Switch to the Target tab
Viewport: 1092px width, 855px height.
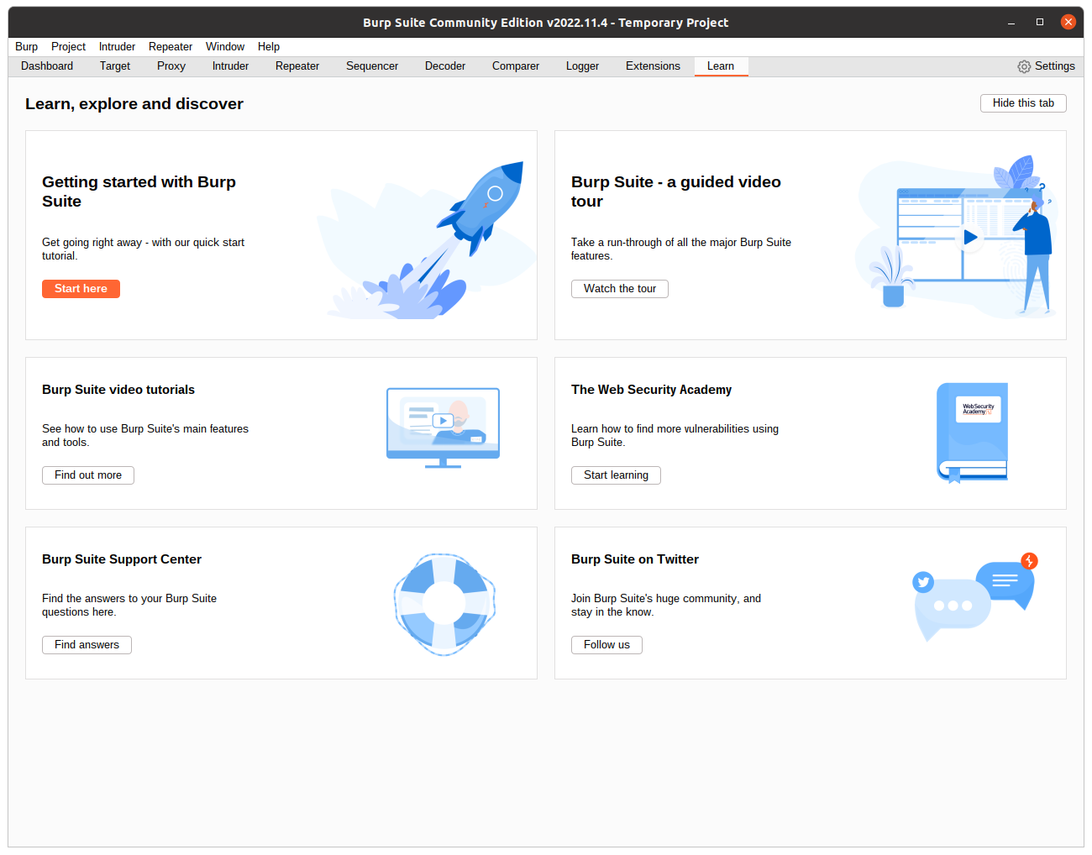pos(115,66)
